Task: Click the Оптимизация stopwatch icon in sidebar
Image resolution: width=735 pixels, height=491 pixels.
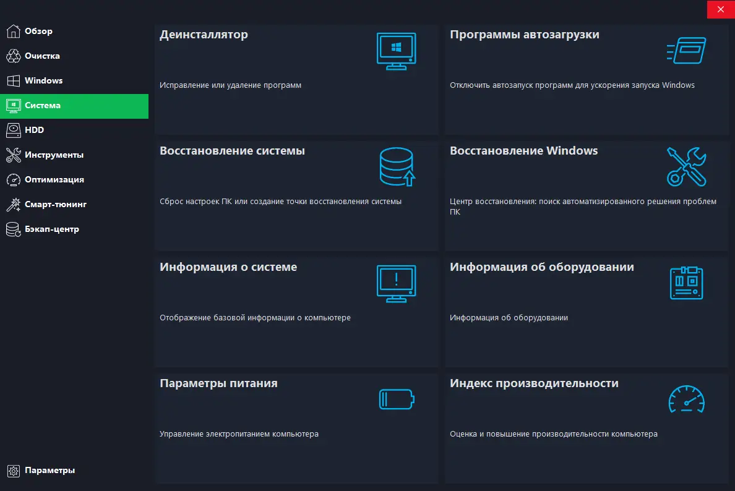Action: [x=13, y=179]
